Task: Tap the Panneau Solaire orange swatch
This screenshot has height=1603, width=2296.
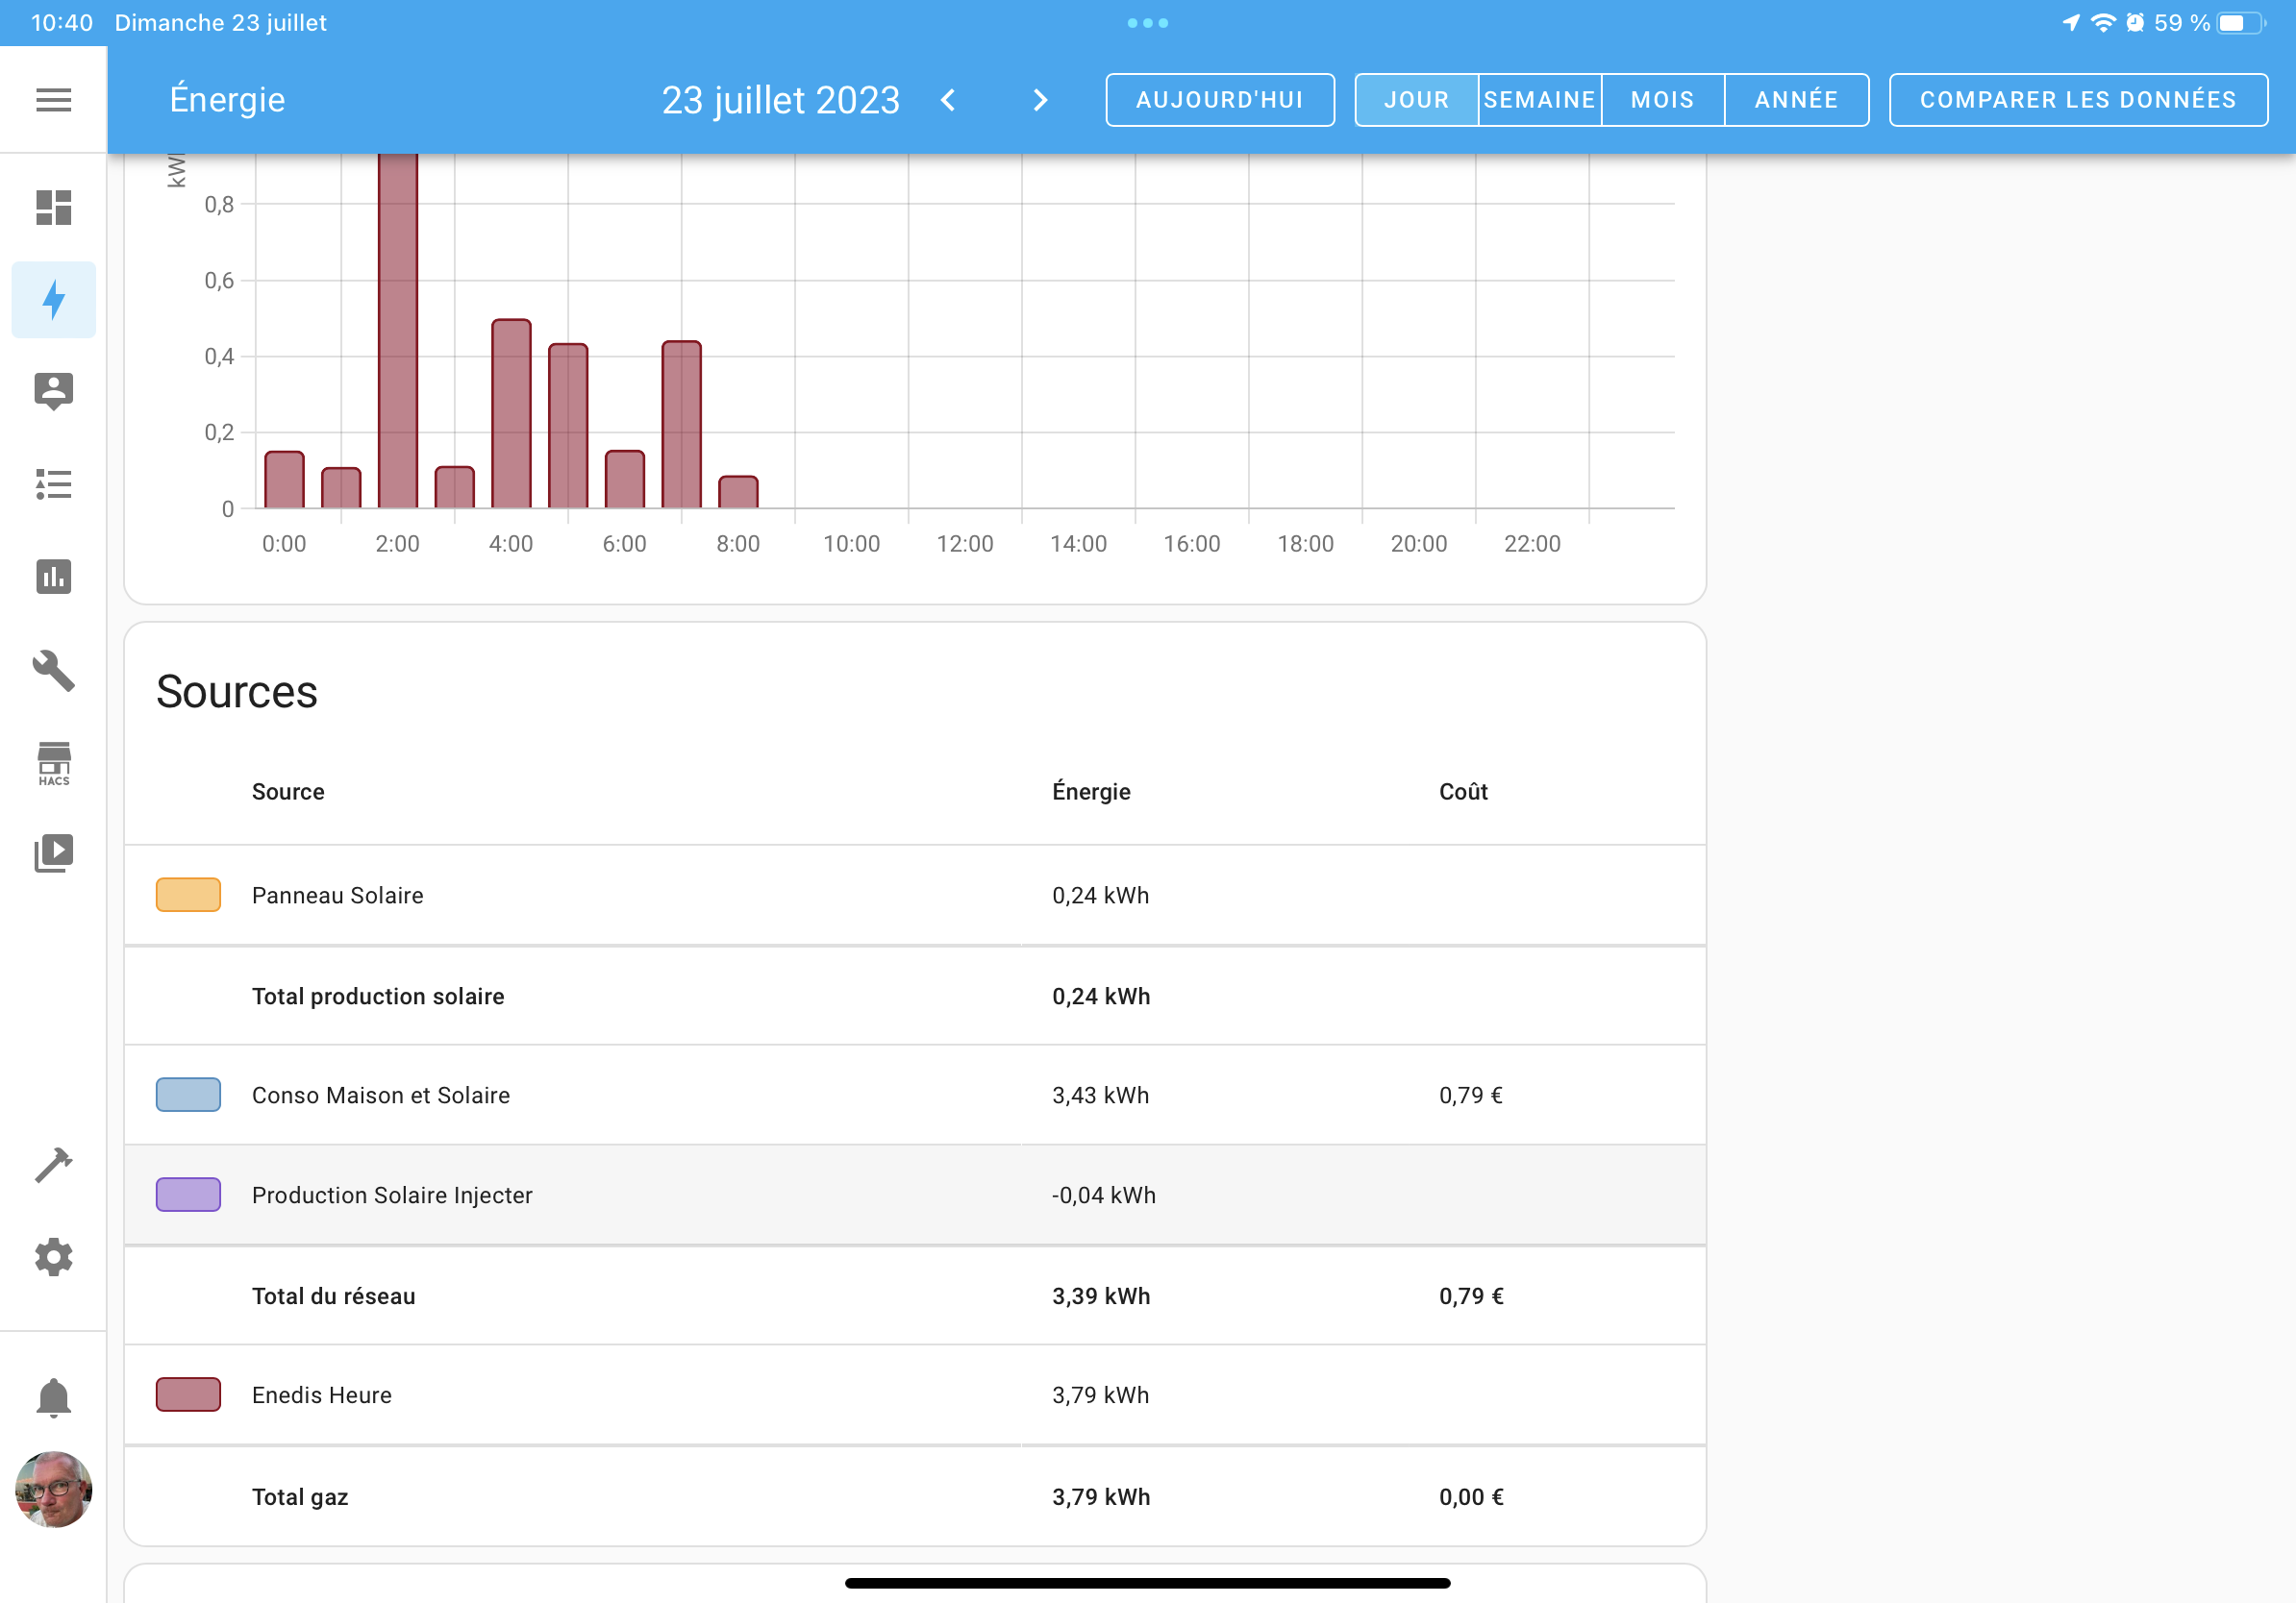Action: tap(188, 895)
